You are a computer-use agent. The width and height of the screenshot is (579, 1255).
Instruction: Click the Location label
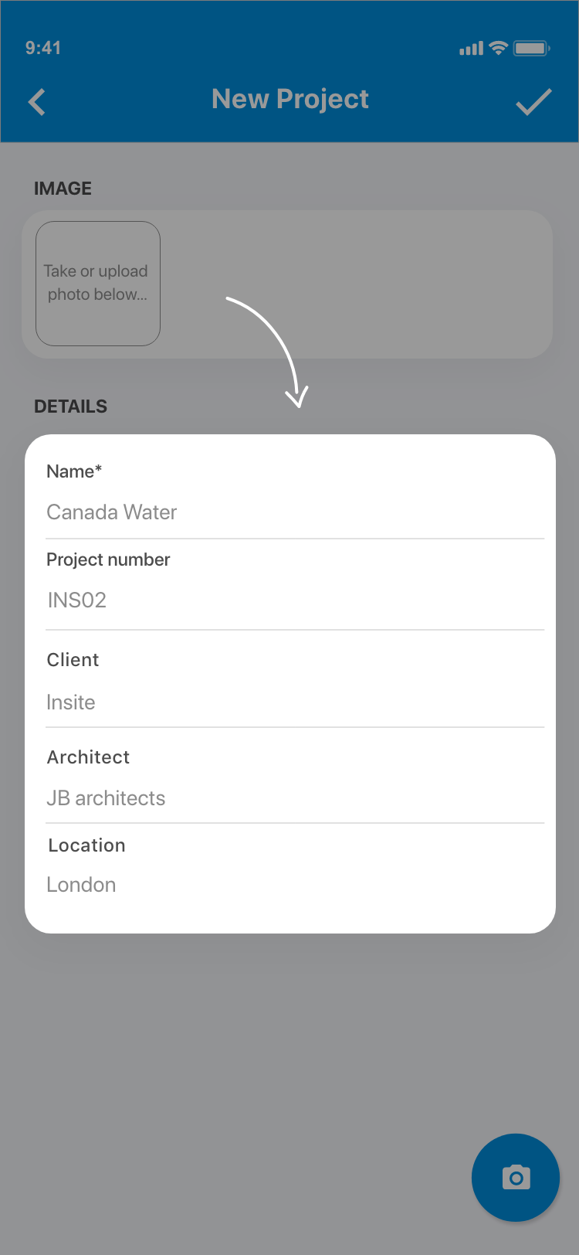point(86,845)
